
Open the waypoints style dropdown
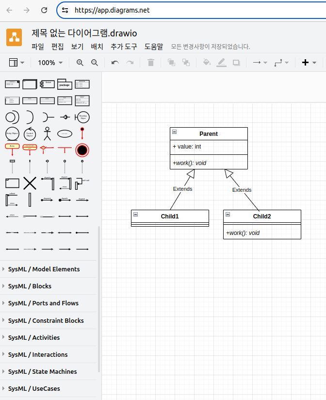tap(281, 63)
